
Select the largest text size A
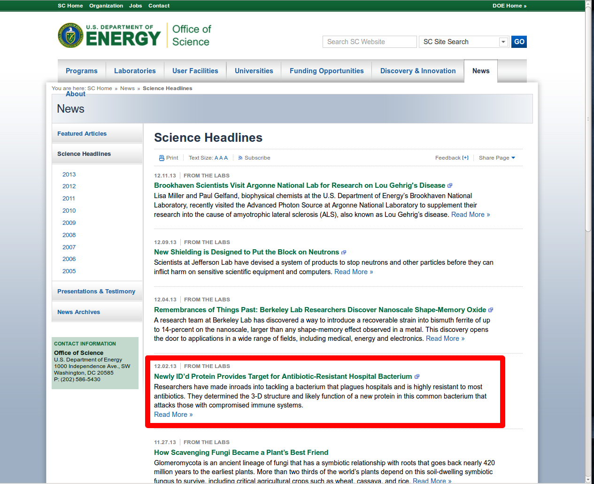(226, 158)
